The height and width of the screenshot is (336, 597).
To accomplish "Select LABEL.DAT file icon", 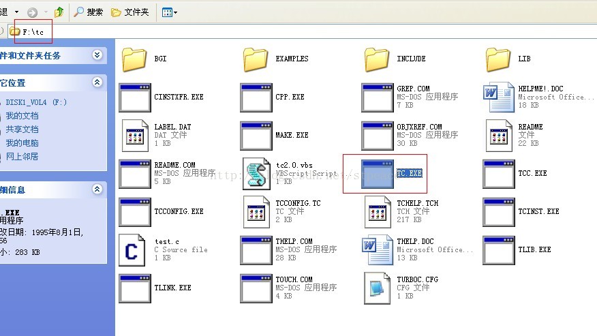I will [x=135, y=136].
